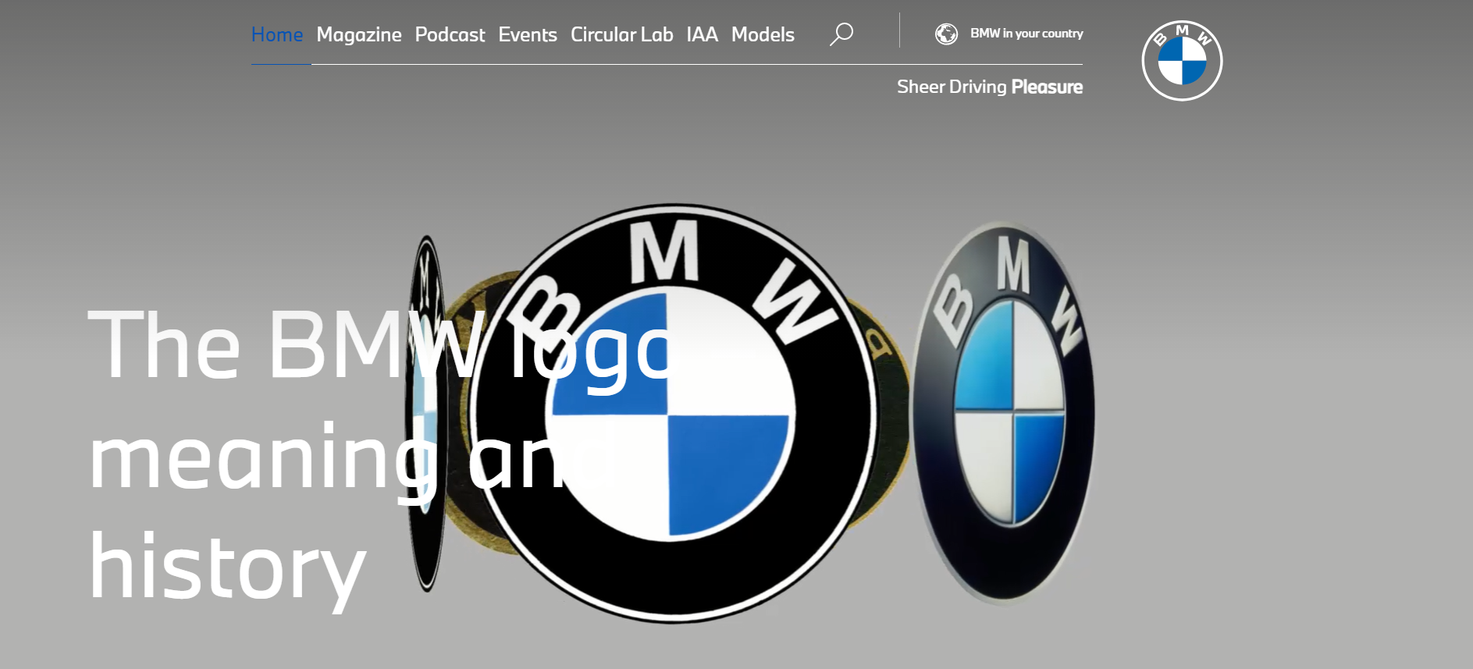Click the globe icon beside BMW in your country

[x=946, y=34]
